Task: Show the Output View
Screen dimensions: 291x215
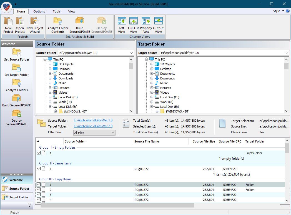Action: click(158, 25)
